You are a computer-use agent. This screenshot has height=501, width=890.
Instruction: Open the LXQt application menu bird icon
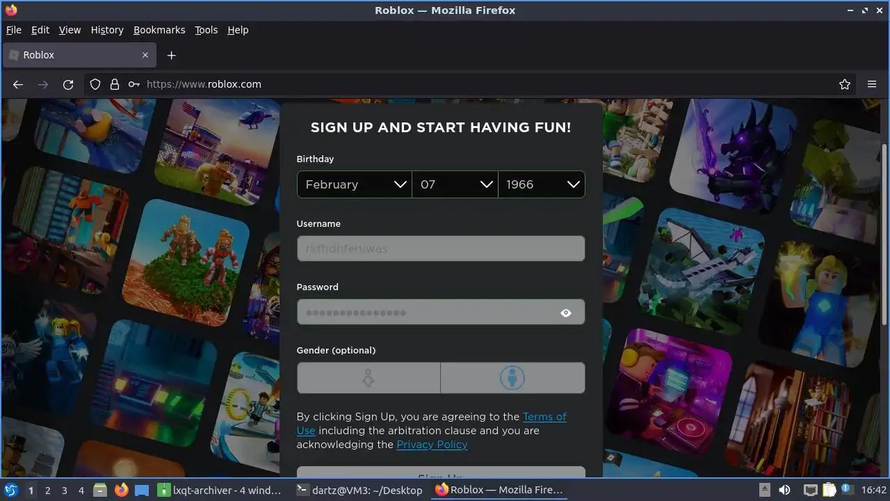(x=10, y=490)
